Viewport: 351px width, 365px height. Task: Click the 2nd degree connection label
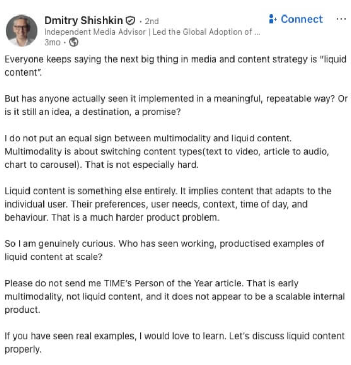pyautogui.click(x=152, y=21)
